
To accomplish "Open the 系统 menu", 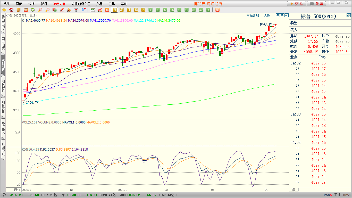I will 7,4.
